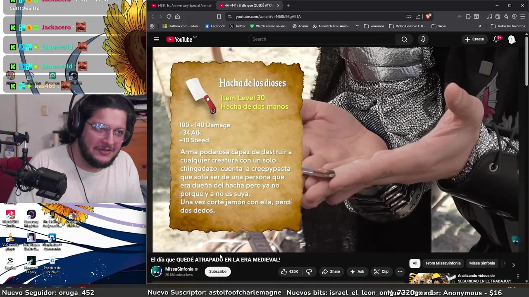The image size is (529, 297).
Task: Open the browser home page icon
Action: 177,16
